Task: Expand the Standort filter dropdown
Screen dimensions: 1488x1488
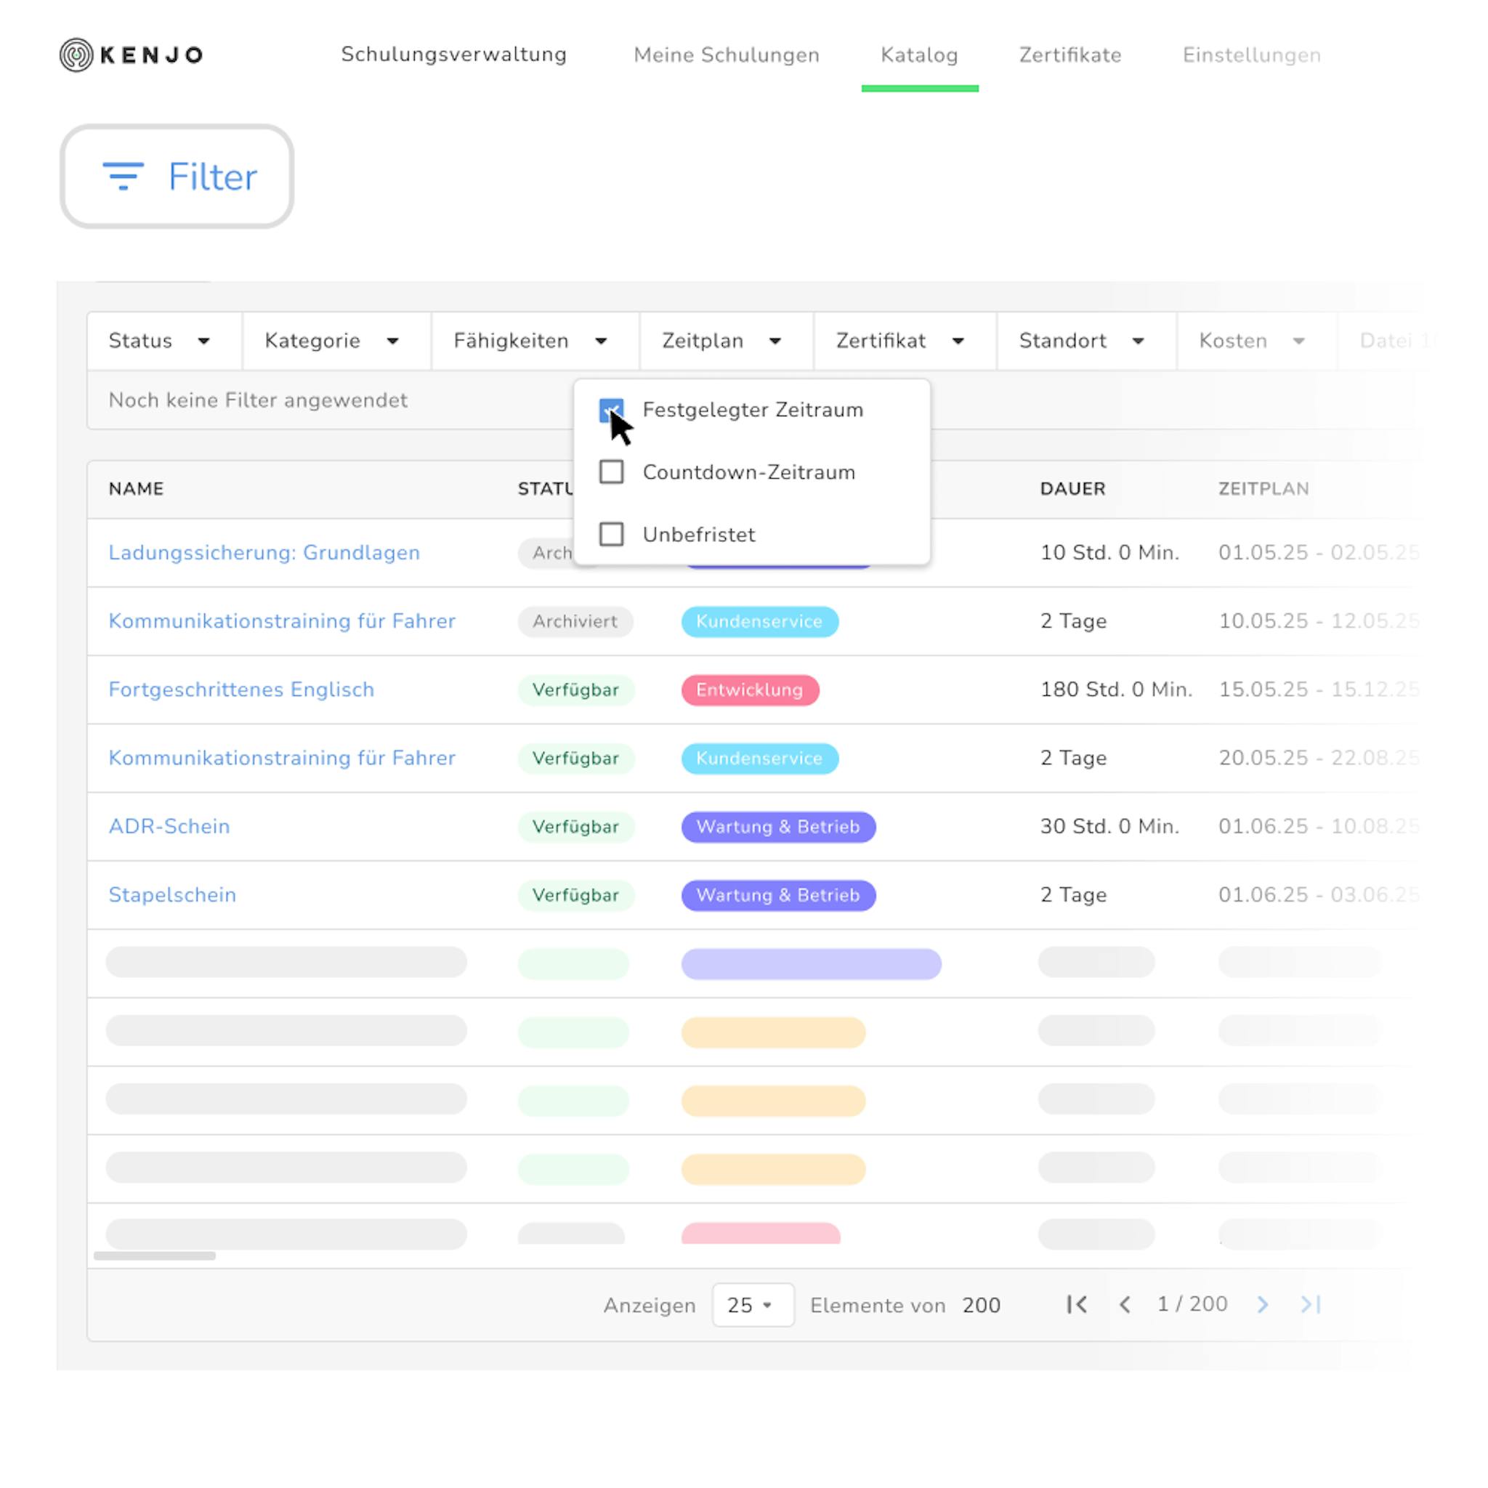Action: pyautogui.click(x=1087, y=341)
